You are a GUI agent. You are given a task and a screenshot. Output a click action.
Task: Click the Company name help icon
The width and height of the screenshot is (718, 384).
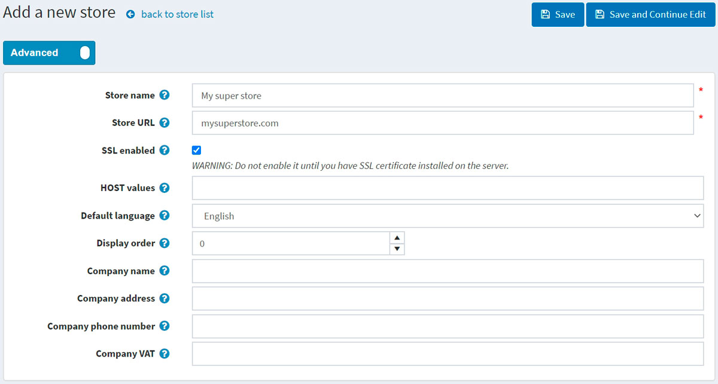[x=165, y=271]
